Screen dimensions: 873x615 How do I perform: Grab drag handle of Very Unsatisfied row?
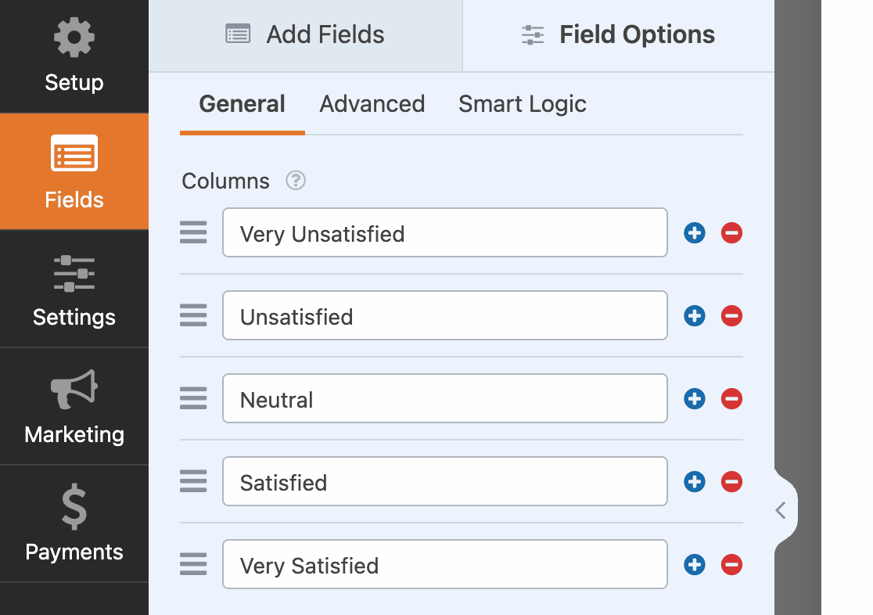(193, 232)
